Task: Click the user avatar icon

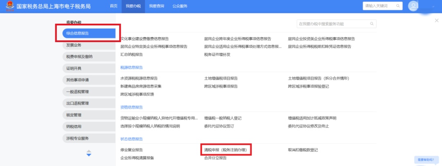Action: 413,6
